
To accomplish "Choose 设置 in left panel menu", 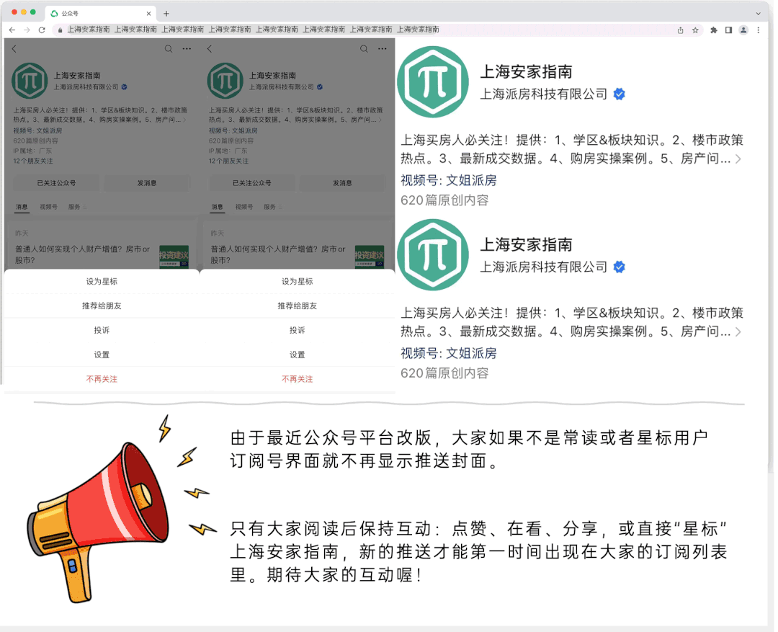I will click(x=102, y=355).
